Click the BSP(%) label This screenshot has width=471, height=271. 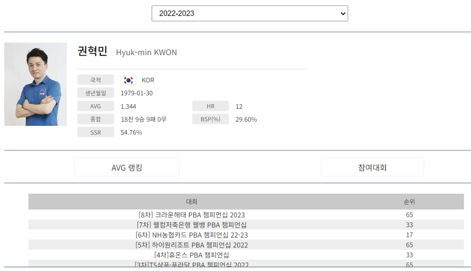coord(211,119)
